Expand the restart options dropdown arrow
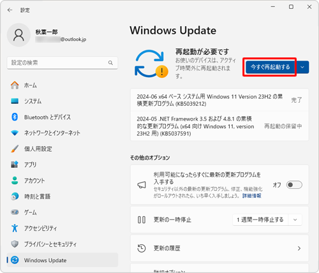This screenshot has width=319, height=273. pos(302,67)
